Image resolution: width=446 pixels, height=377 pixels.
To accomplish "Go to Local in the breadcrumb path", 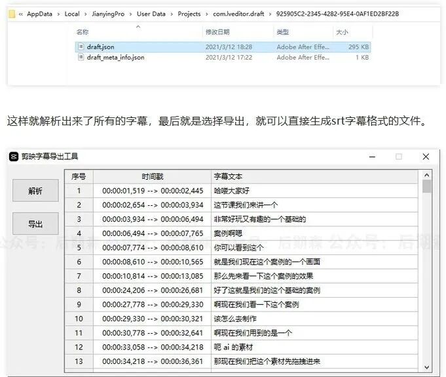I will 72,14.
